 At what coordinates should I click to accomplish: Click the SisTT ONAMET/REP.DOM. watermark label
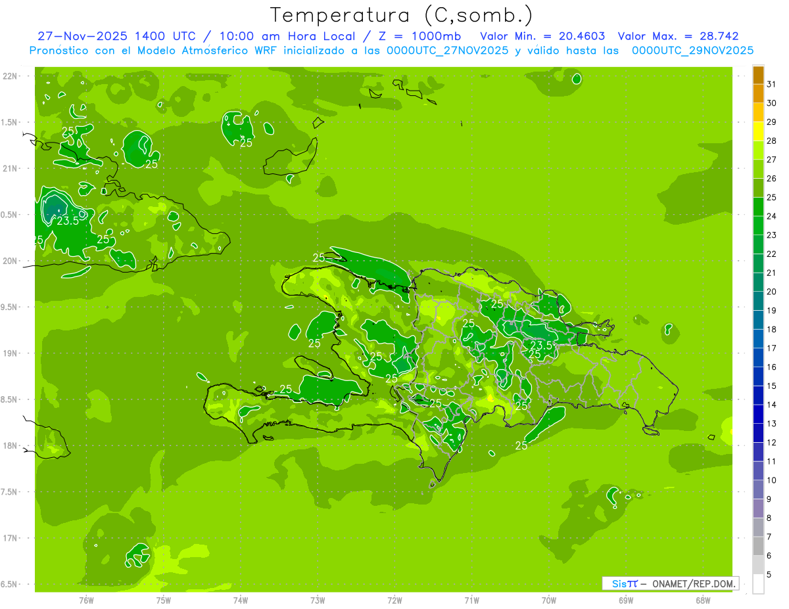click(670, 583)
